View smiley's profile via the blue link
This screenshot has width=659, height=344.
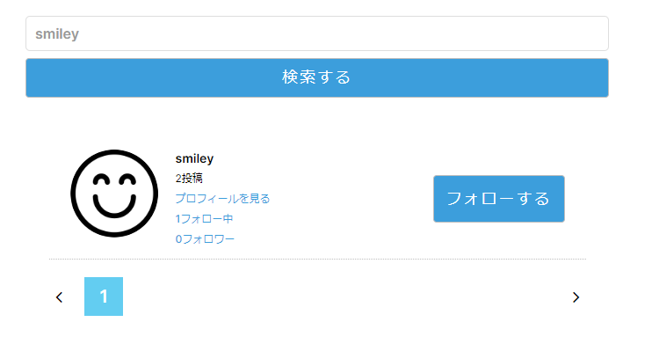222,198
